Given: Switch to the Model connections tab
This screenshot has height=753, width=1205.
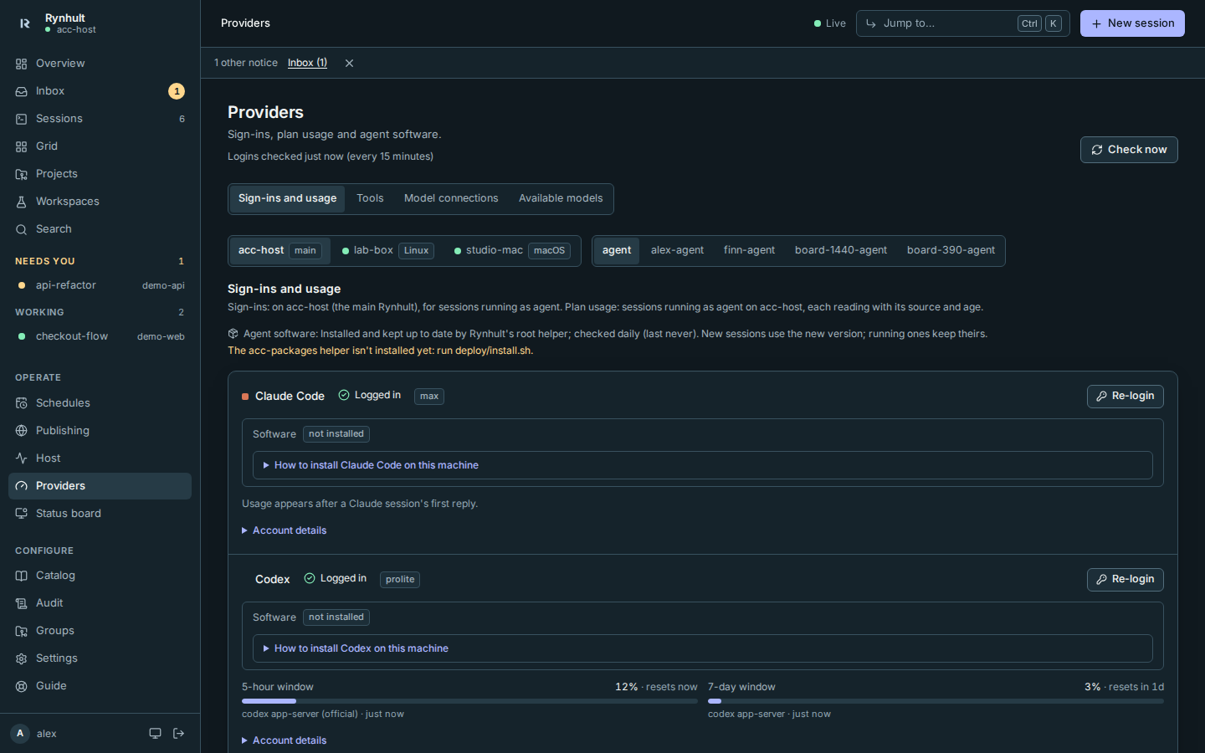Looking at the screenshot, I should (x=451, y=198).
